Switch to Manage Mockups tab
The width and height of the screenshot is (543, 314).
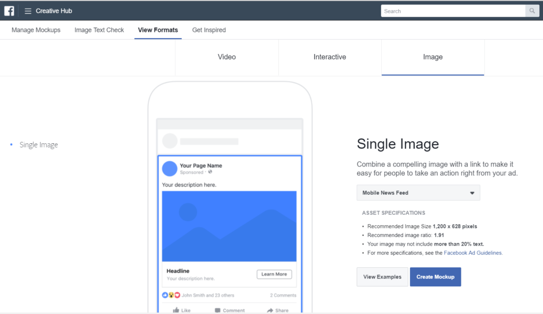(x=36, y=30)
